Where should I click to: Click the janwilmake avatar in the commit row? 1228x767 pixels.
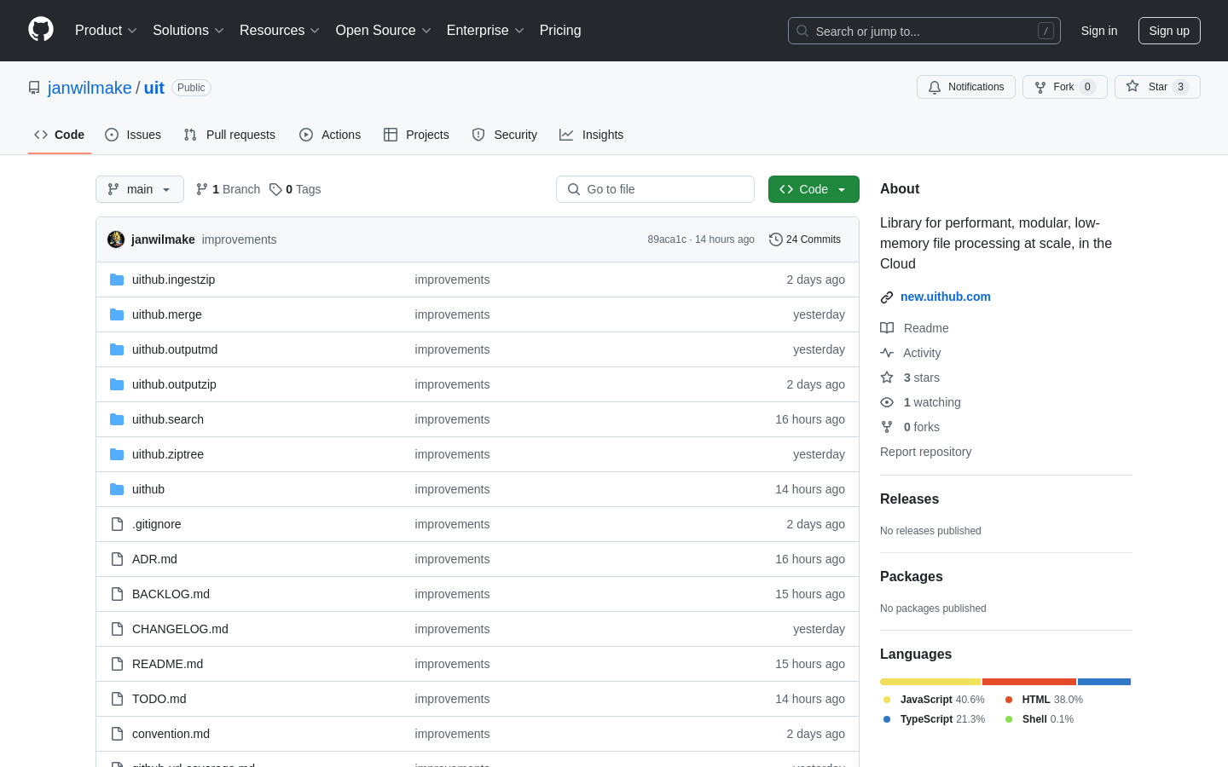(x=116, y=239)
